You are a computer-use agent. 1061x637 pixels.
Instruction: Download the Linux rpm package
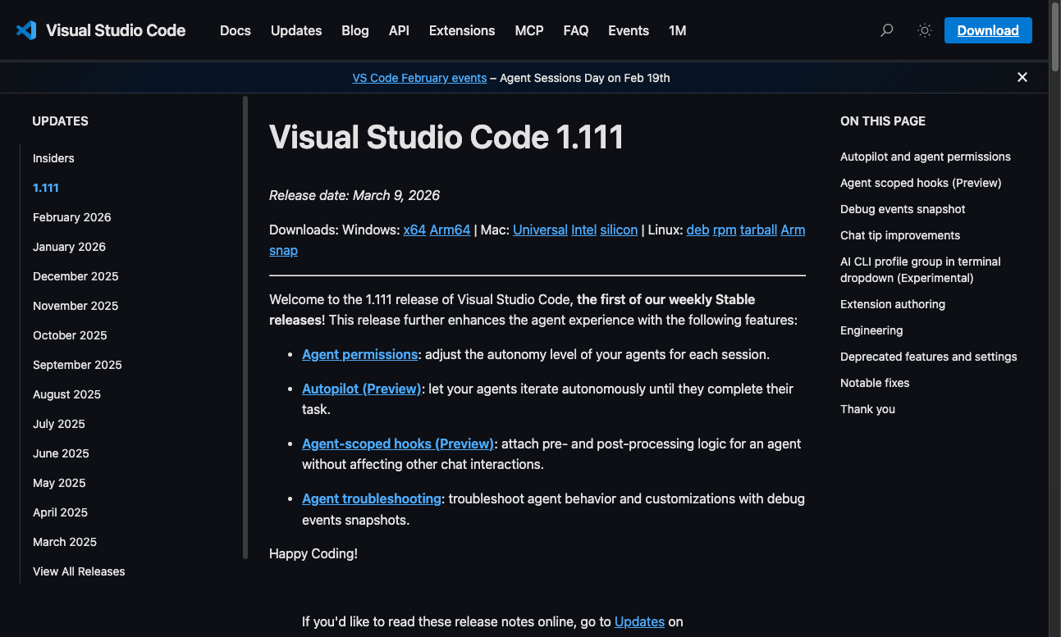(x=725, y=230)
